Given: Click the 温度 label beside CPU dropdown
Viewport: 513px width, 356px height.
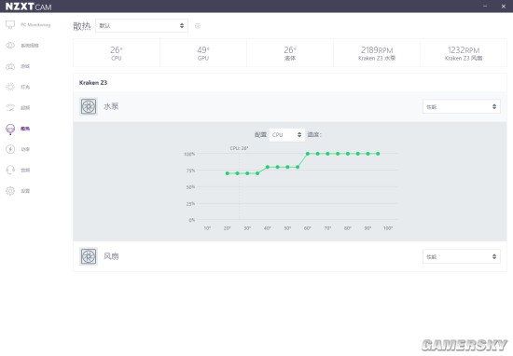Looking at the screenshot, I should click(314, 134).
